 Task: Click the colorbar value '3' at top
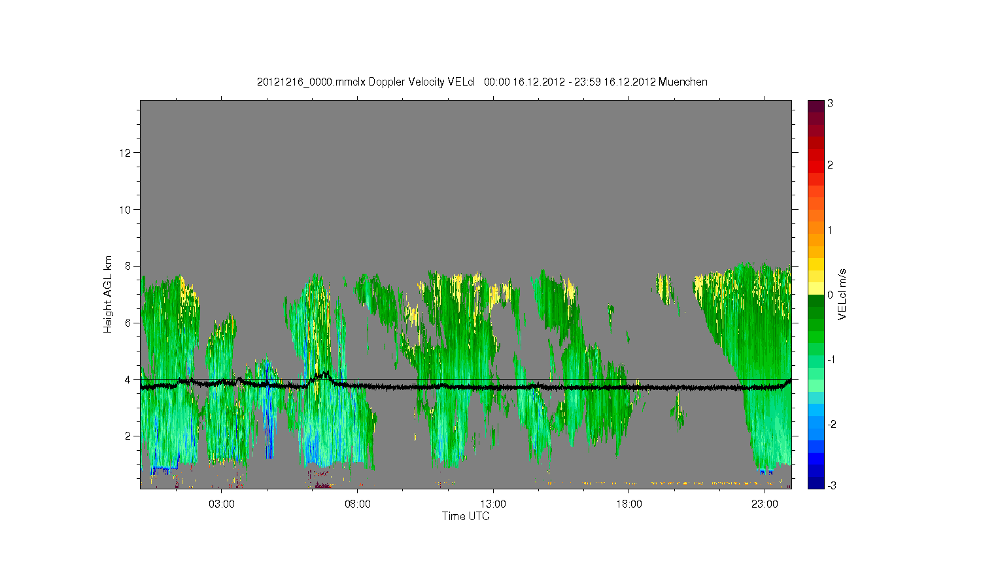click(x=830, y=104)
